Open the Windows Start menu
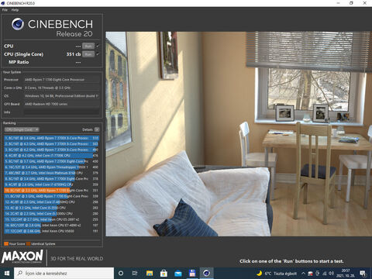Image resolution: width=372 pixels, height=279 pixels. [x=7, y=273]
